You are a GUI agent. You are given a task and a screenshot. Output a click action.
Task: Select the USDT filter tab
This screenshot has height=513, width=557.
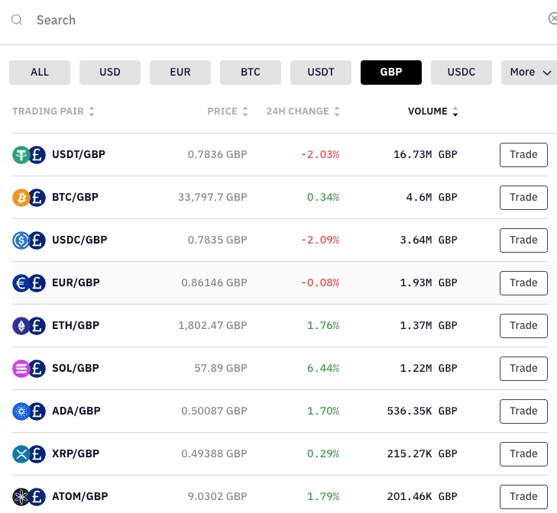[321, 73]
